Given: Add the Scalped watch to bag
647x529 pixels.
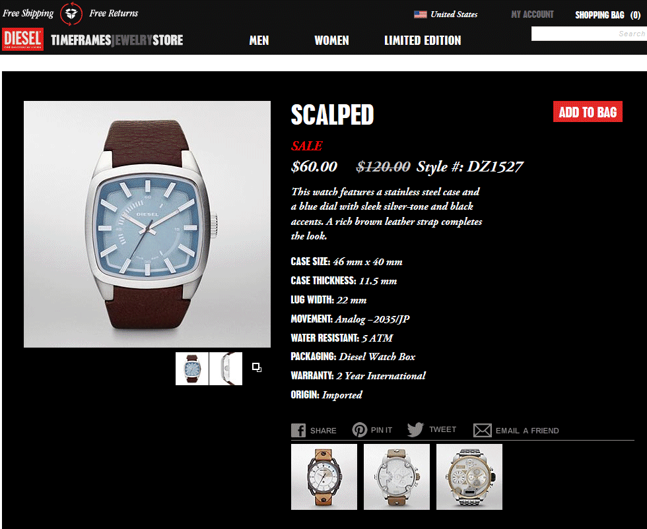Looking at the screenshot, I should (x=588, y=111).
